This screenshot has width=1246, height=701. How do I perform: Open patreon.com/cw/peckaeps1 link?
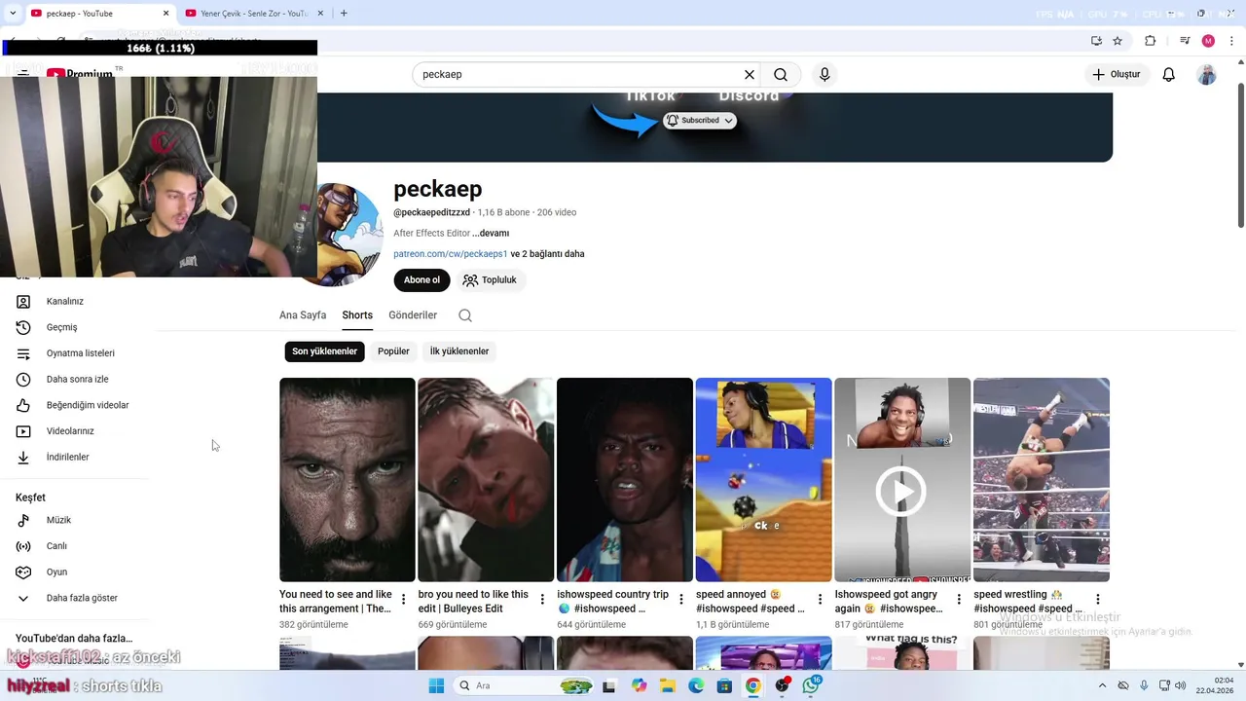(451, 254)
